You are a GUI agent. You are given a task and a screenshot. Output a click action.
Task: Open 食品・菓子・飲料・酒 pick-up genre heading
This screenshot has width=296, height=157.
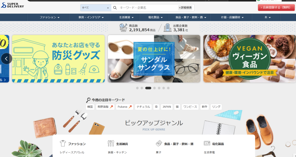point(179,144)
